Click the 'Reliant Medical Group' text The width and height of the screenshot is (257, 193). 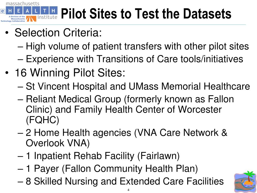pos(73,99)
